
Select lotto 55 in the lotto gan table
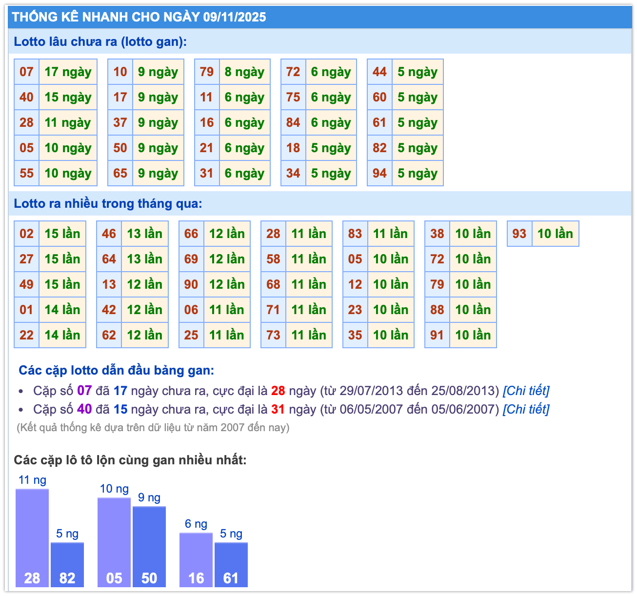[26, 174]
